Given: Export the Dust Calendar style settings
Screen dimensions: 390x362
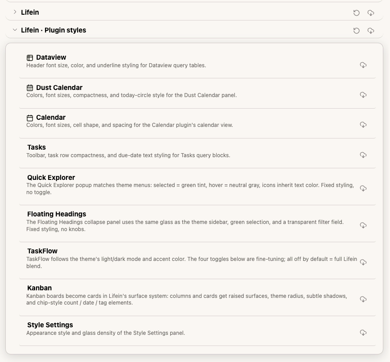Looking at the screenshot, I should pos(363,95).
